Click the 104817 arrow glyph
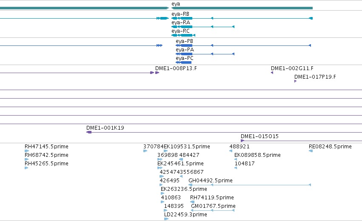Image resolution: width=362 pixels, height=221 pixels. [236, 168]
